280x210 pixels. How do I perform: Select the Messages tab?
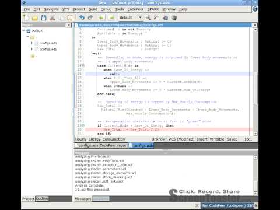pos(83,199)
